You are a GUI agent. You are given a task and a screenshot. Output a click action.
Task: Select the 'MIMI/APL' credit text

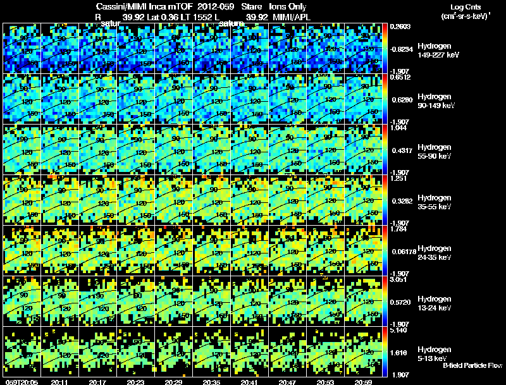[x=292, y=17]
